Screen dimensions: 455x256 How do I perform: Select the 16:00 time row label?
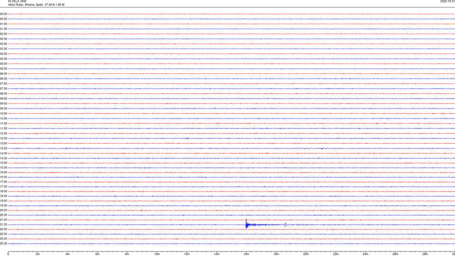(x=3, y=173)
